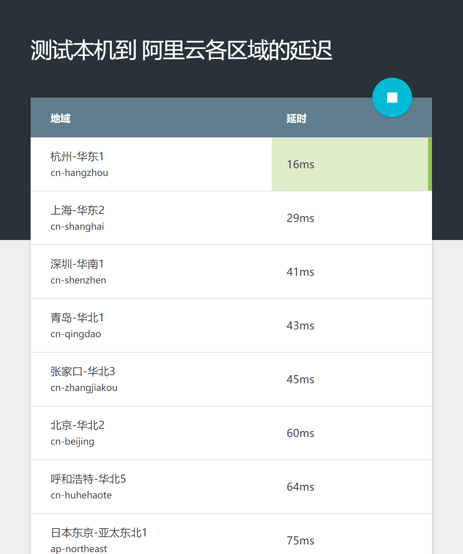Click the cn-shanghai region ID
463x554 pixels.
(x=77, y=226)
